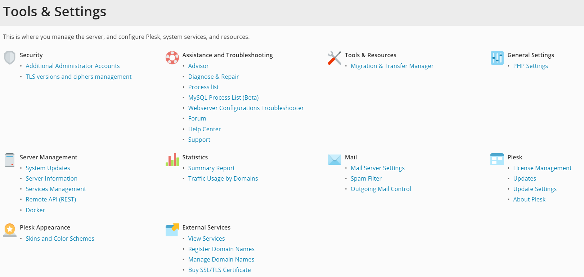Open Mail Server Settings
Image resolution: width=584 pixels, height=277 pixels.
tap(378, 168)
